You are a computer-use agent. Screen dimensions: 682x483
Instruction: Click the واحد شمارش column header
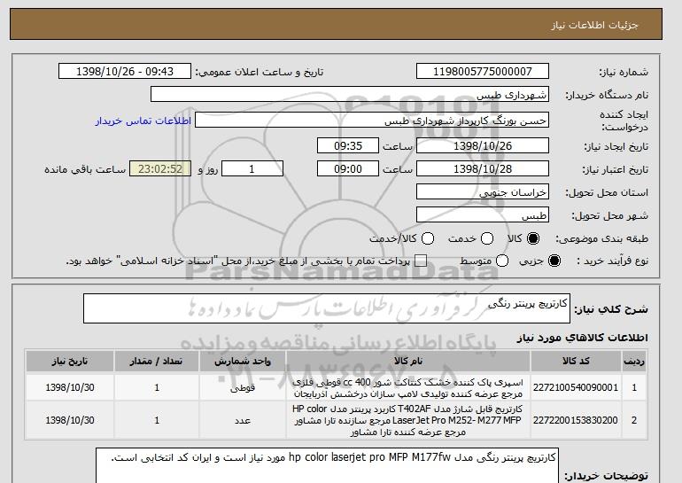[x=243, y=362]
